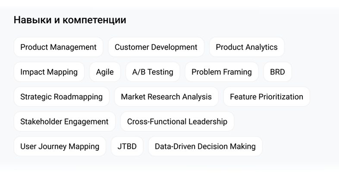Click the JTBD skill tag
Screen dimensions: 339x174
pos(127,146)
